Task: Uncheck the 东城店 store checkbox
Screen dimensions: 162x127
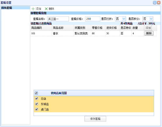Action: (x=37, y=104)
